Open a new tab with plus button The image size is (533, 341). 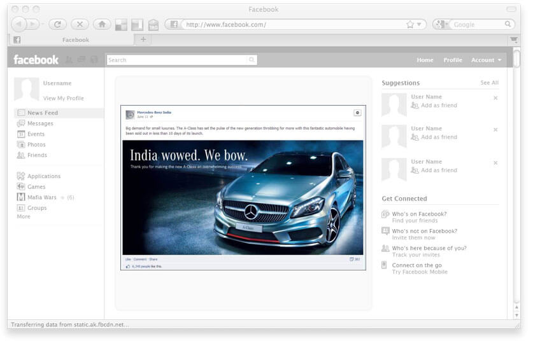click(143, 39)
